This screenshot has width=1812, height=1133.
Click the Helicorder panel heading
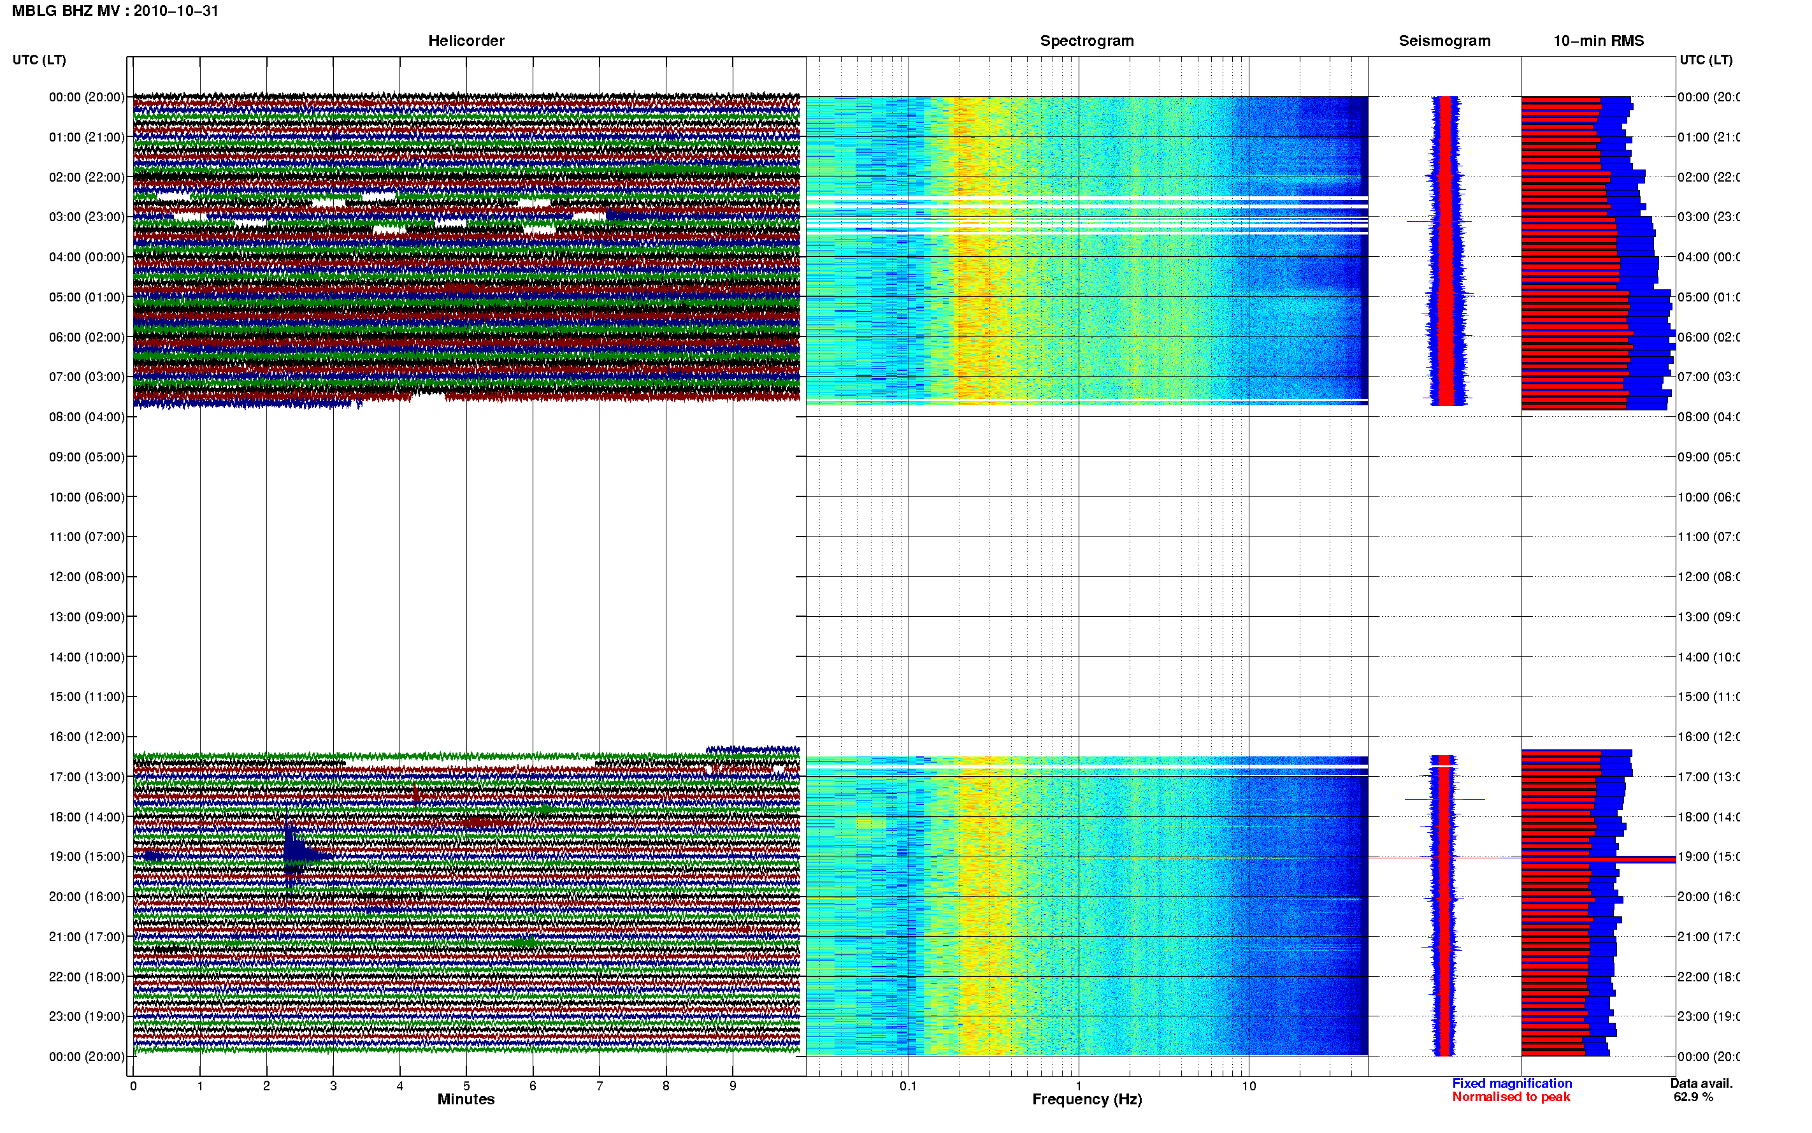click(466, 41)
